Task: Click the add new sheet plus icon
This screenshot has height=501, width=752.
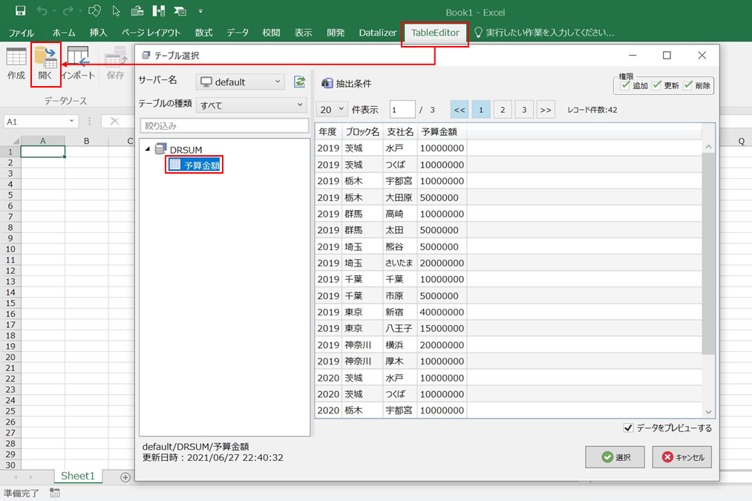Action: click(125, 477)
